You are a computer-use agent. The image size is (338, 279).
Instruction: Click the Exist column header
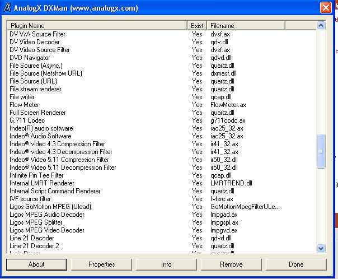coord(197,26)
